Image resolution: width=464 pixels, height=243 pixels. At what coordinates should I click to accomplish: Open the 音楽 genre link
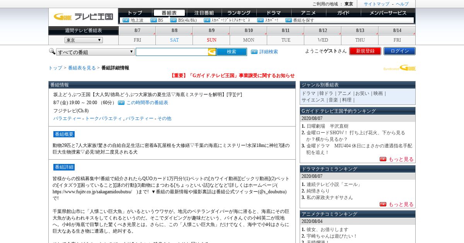tap(333, 100)
